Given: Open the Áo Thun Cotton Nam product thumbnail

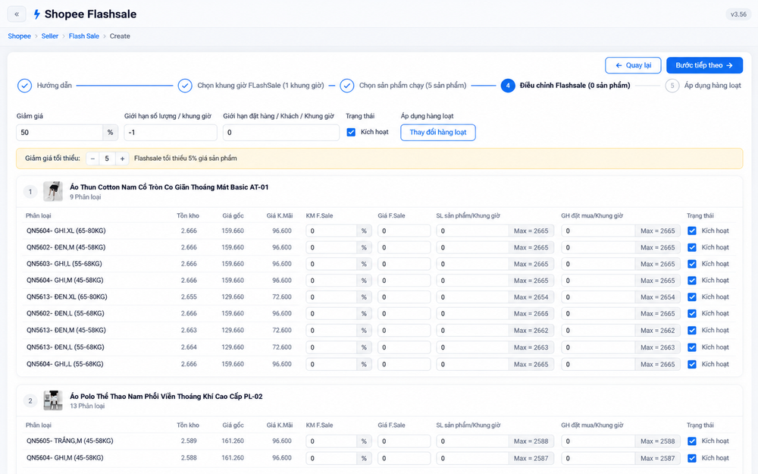Looking at the screenshot, I should pyautogui.click(x=53, y=192).
